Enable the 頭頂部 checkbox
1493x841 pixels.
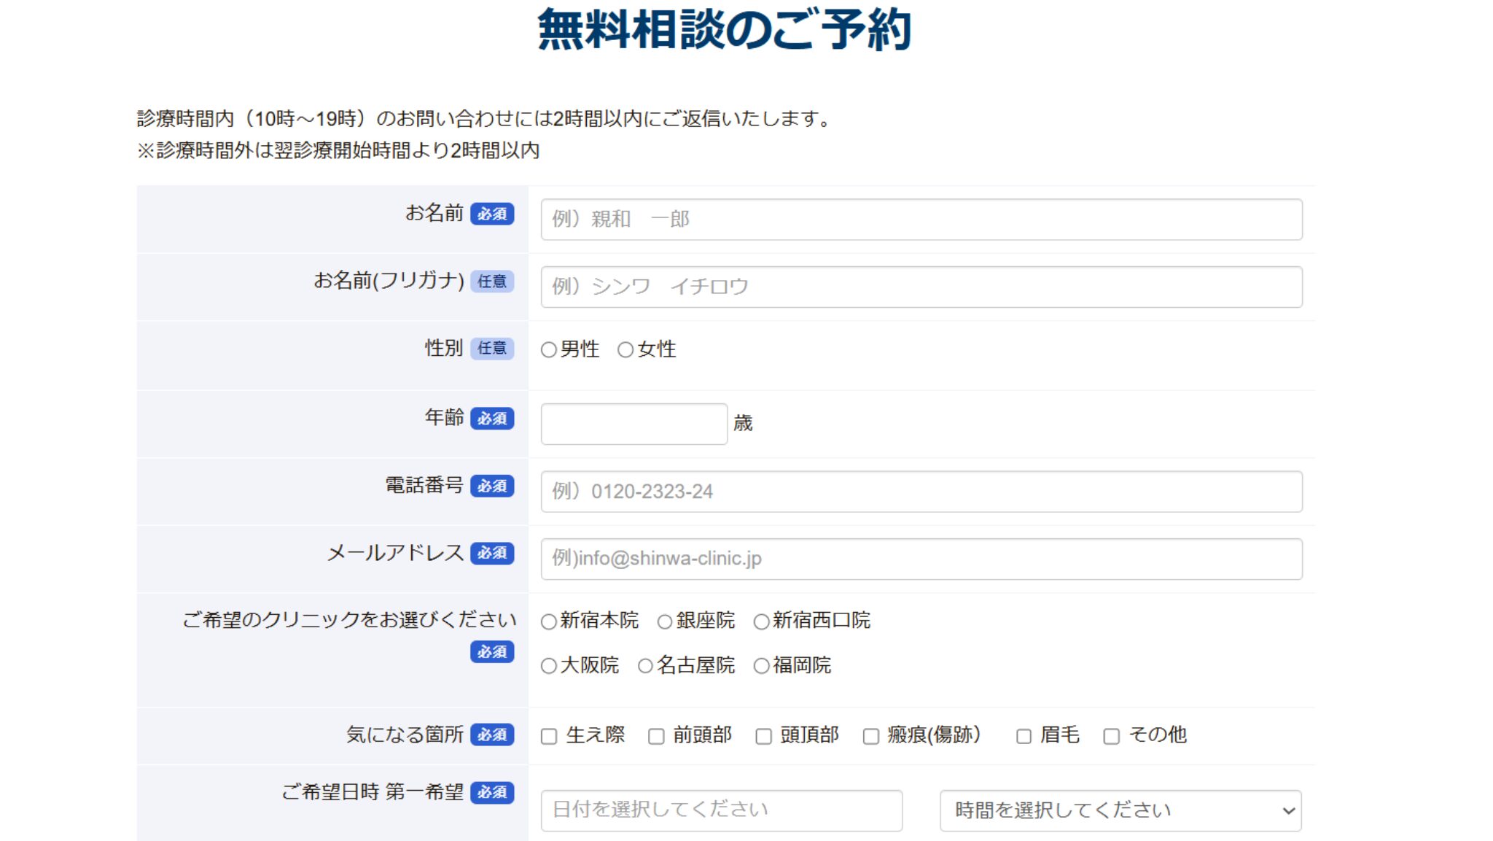pyautogui.click(x=763, y=737)
